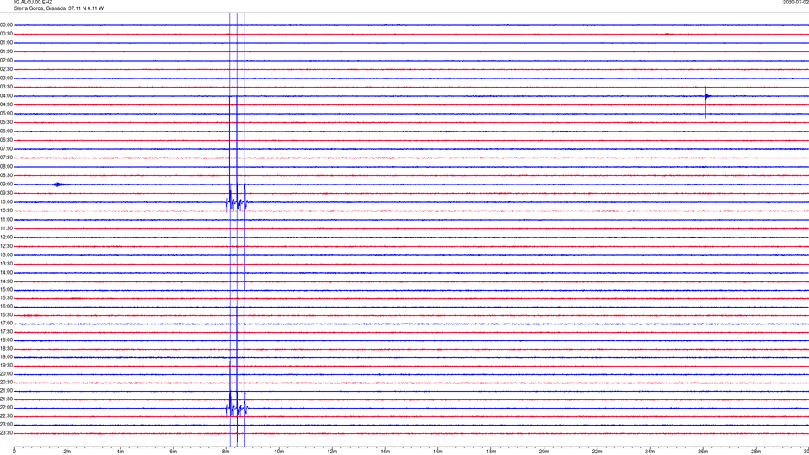Click the 22m tick label on bottom axis
The width and height of the screenshot is (809, 455).
tap(597, 452)
